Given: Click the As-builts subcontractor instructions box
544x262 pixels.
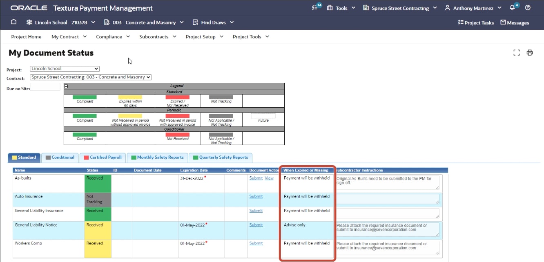Looking at the screenshot, I should (388, 182).
